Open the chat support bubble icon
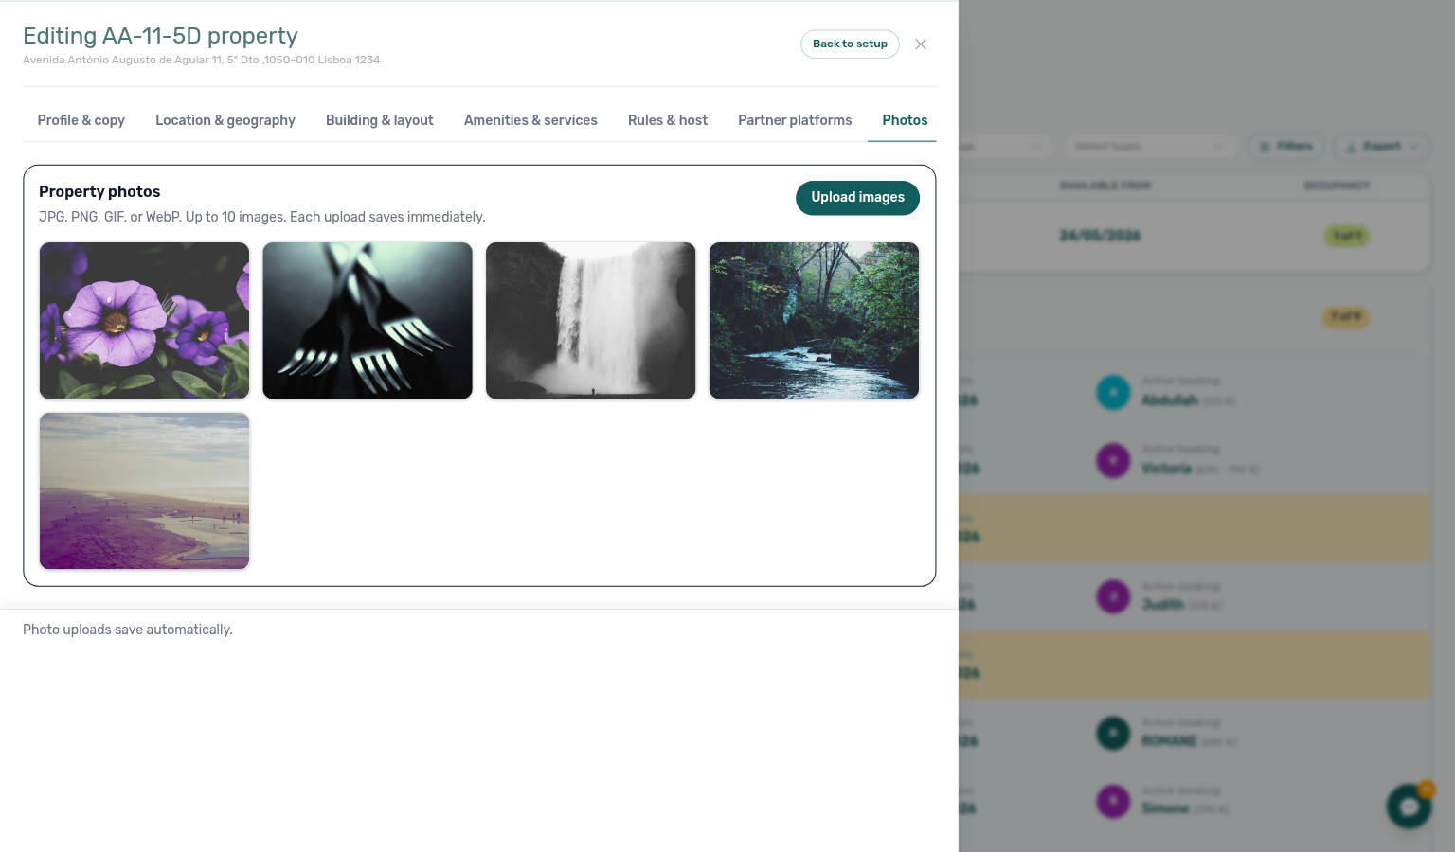Viewport: 1455px width, 852px height. pyautogui.click(x=1409, y=807)
